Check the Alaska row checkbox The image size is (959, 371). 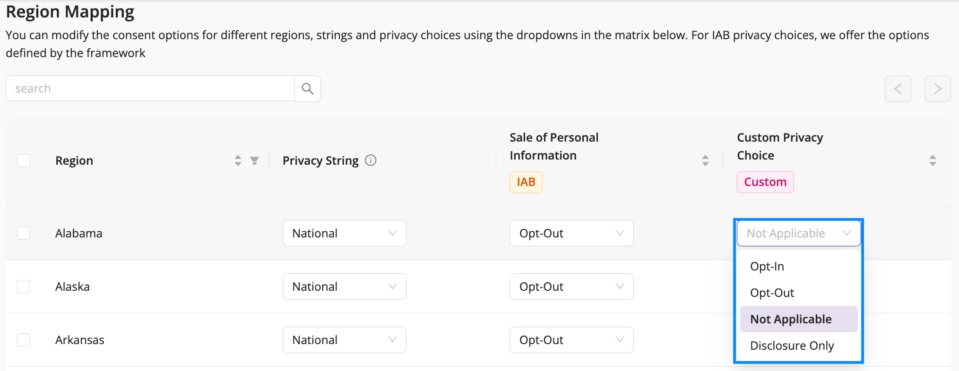pos(24,287)
